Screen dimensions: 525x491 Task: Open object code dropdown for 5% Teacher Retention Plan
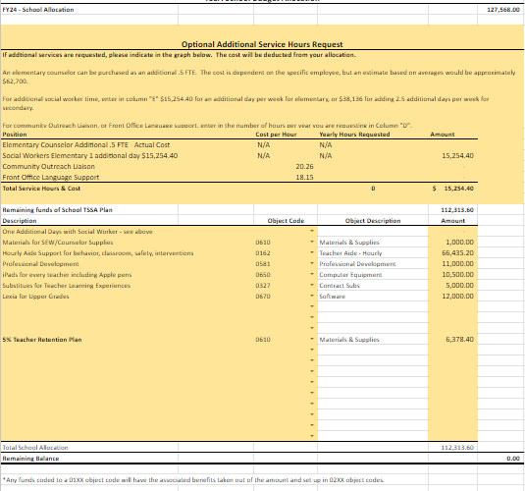312,339
